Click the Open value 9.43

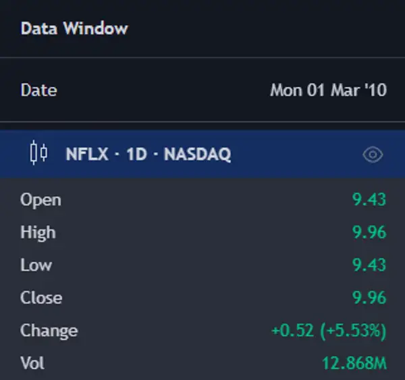click(369, 200)
